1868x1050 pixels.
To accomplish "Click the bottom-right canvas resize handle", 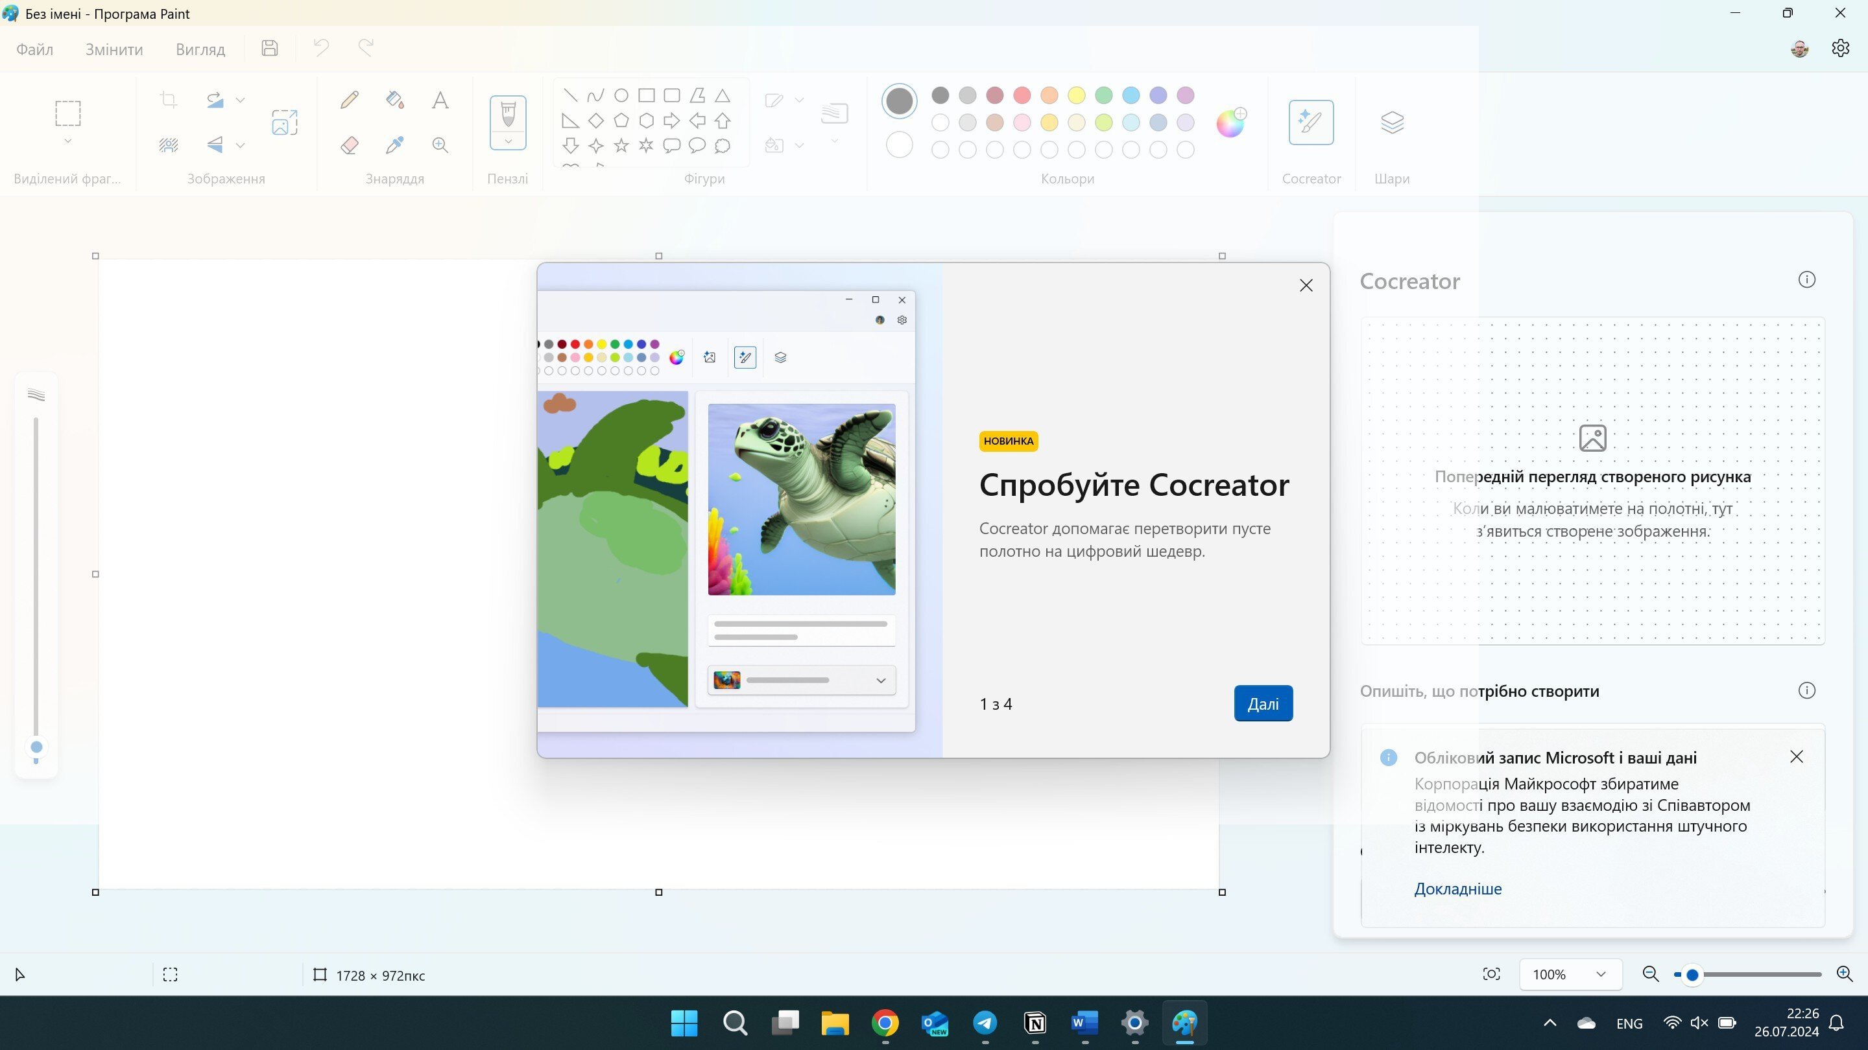I will click(1222, 892).
